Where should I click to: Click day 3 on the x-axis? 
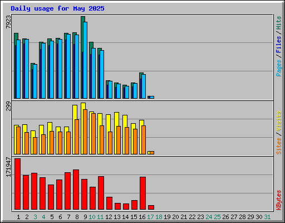(35, 217)
